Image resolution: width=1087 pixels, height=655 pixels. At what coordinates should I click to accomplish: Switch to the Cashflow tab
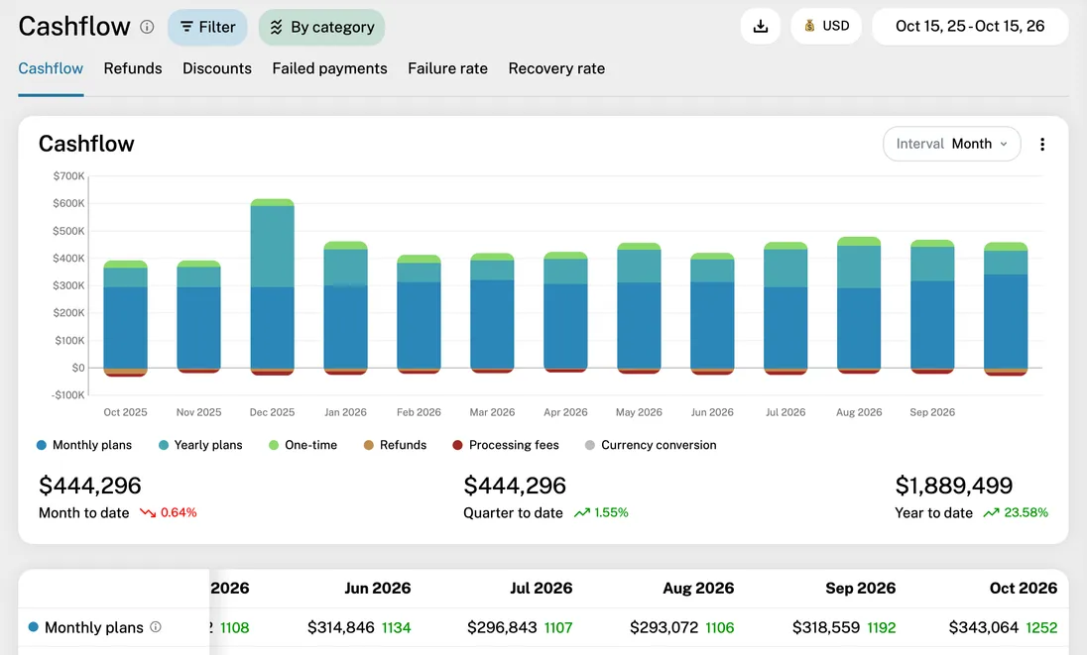(51, 68)
